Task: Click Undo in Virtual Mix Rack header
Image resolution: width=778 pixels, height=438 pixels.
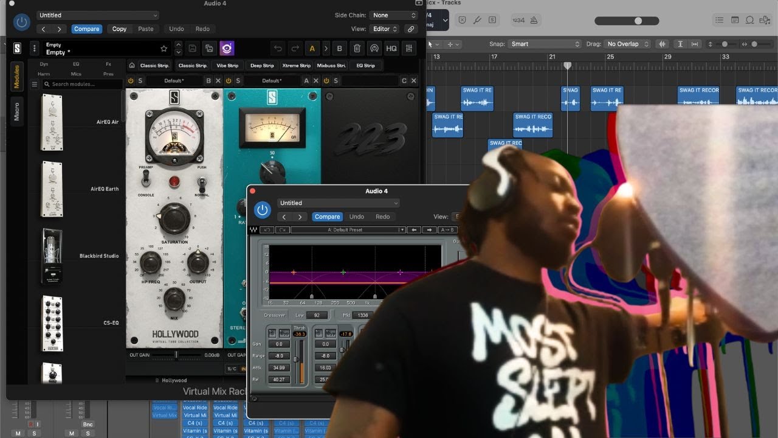Action: point(176,29)
